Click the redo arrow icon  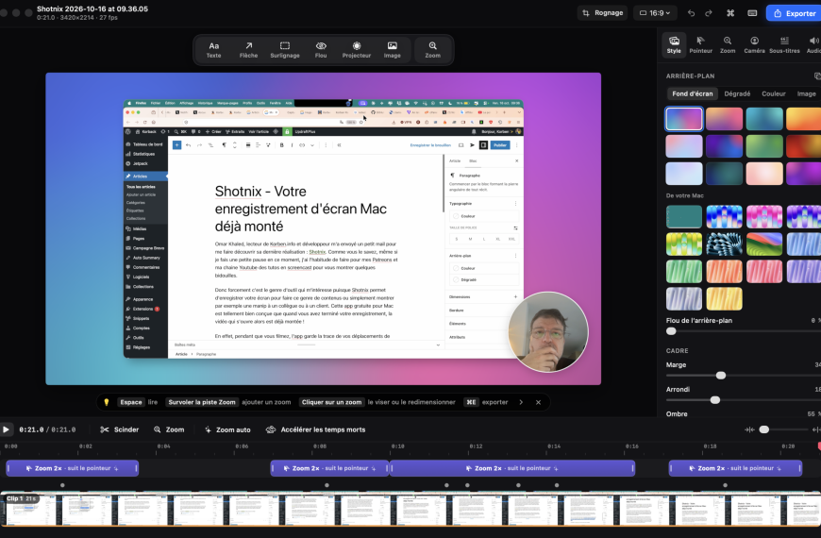click(709, 13)
